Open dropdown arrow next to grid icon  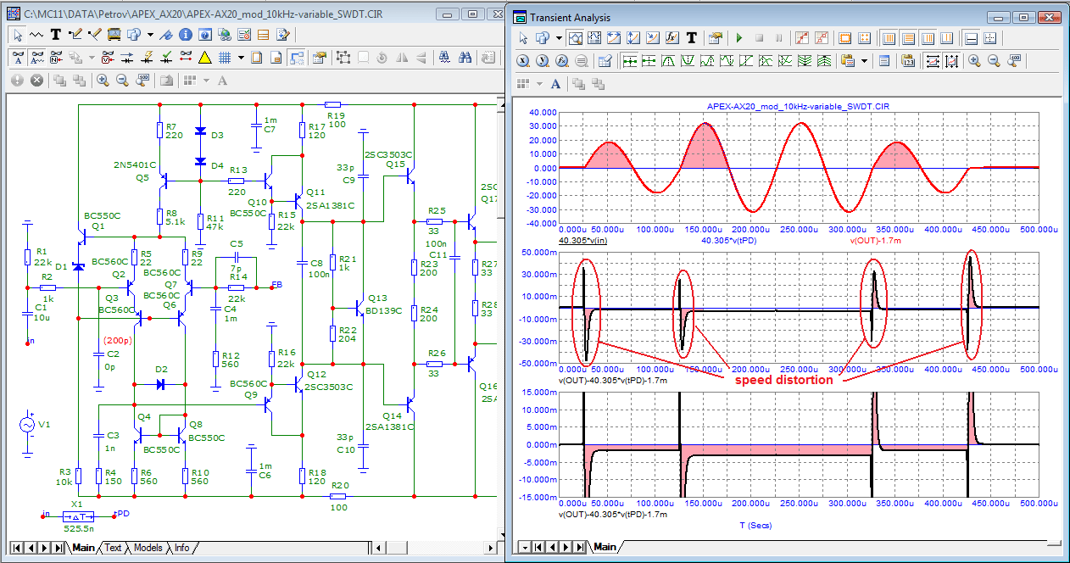(x=241, y=58)
